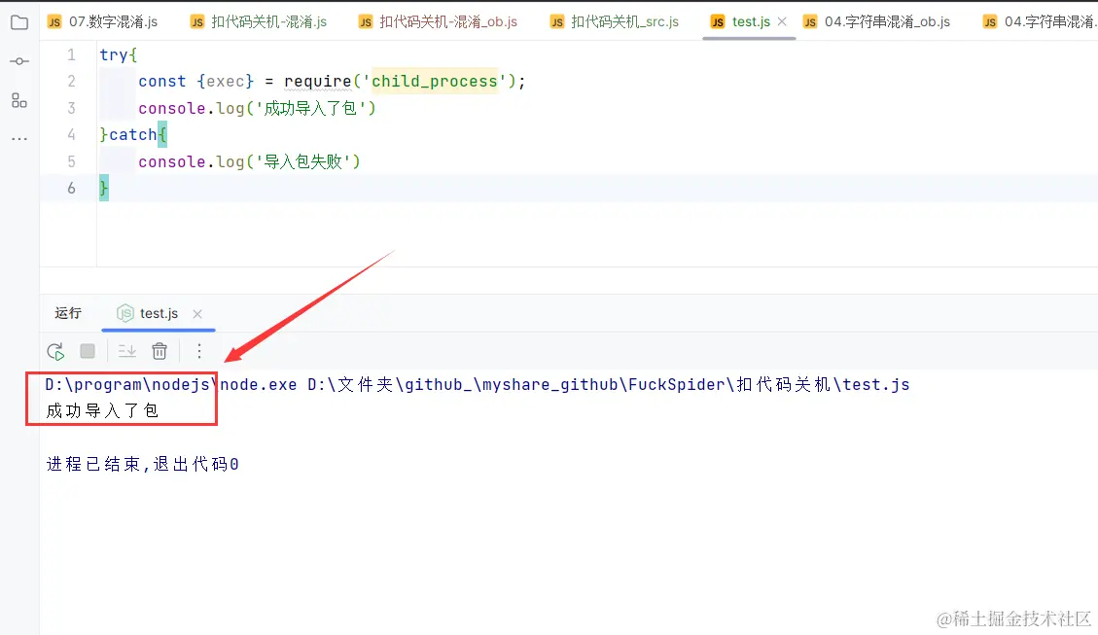Open the test.js path link in console

pos(609,384)
